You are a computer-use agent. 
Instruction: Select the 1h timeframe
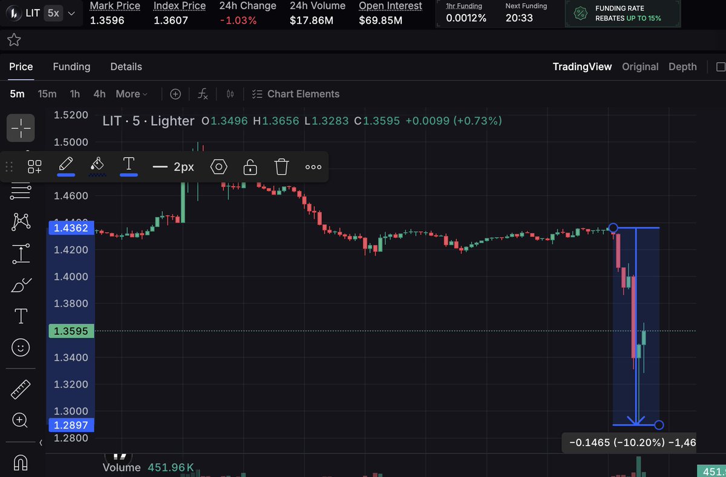(75, 94)
